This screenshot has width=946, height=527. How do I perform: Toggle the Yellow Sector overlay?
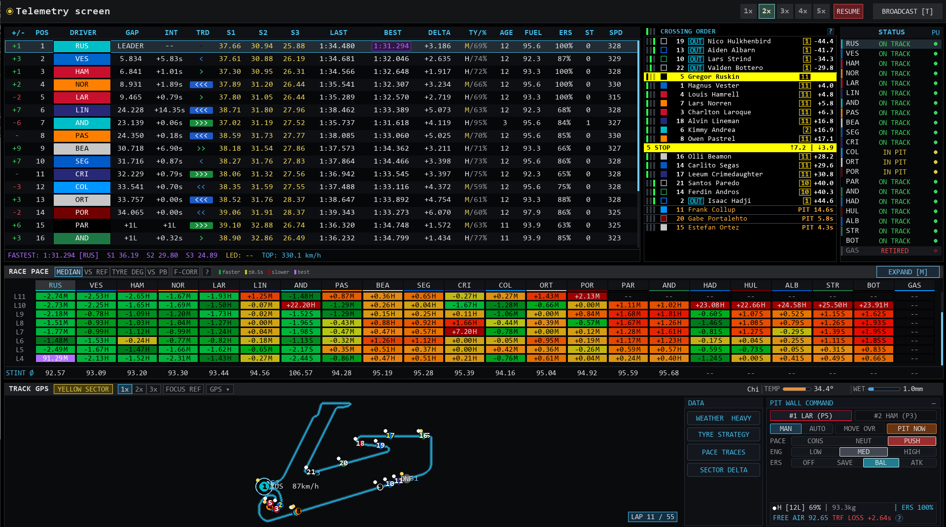pos(83,389)
